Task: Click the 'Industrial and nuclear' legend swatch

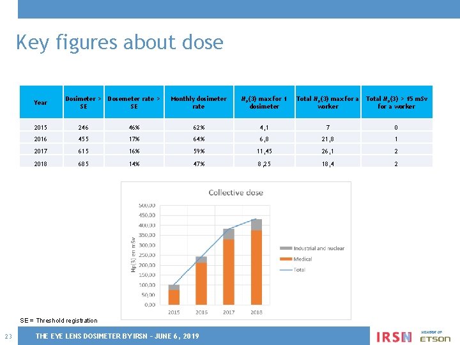Action: [x=286, y=248]
